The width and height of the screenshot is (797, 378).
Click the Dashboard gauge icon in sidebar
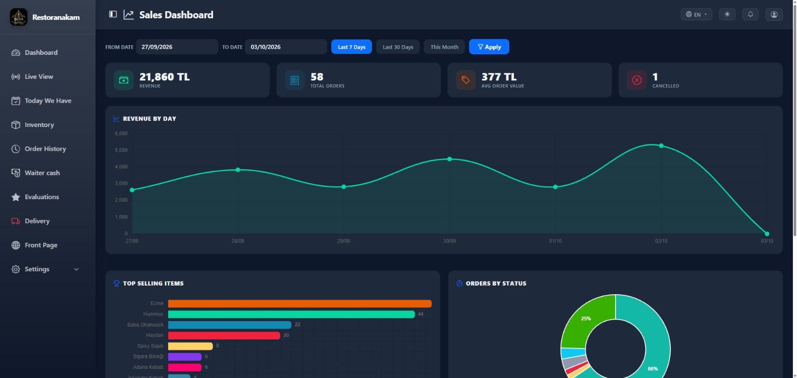click(16, 52)
